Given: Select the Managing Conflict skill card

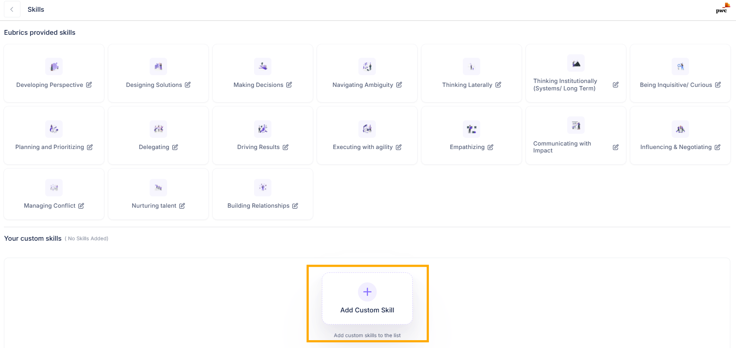Looking at the screenshot, I should (54, 195).
